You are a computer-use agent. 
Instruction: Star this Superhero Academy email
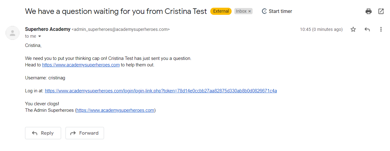coord(353,29)
